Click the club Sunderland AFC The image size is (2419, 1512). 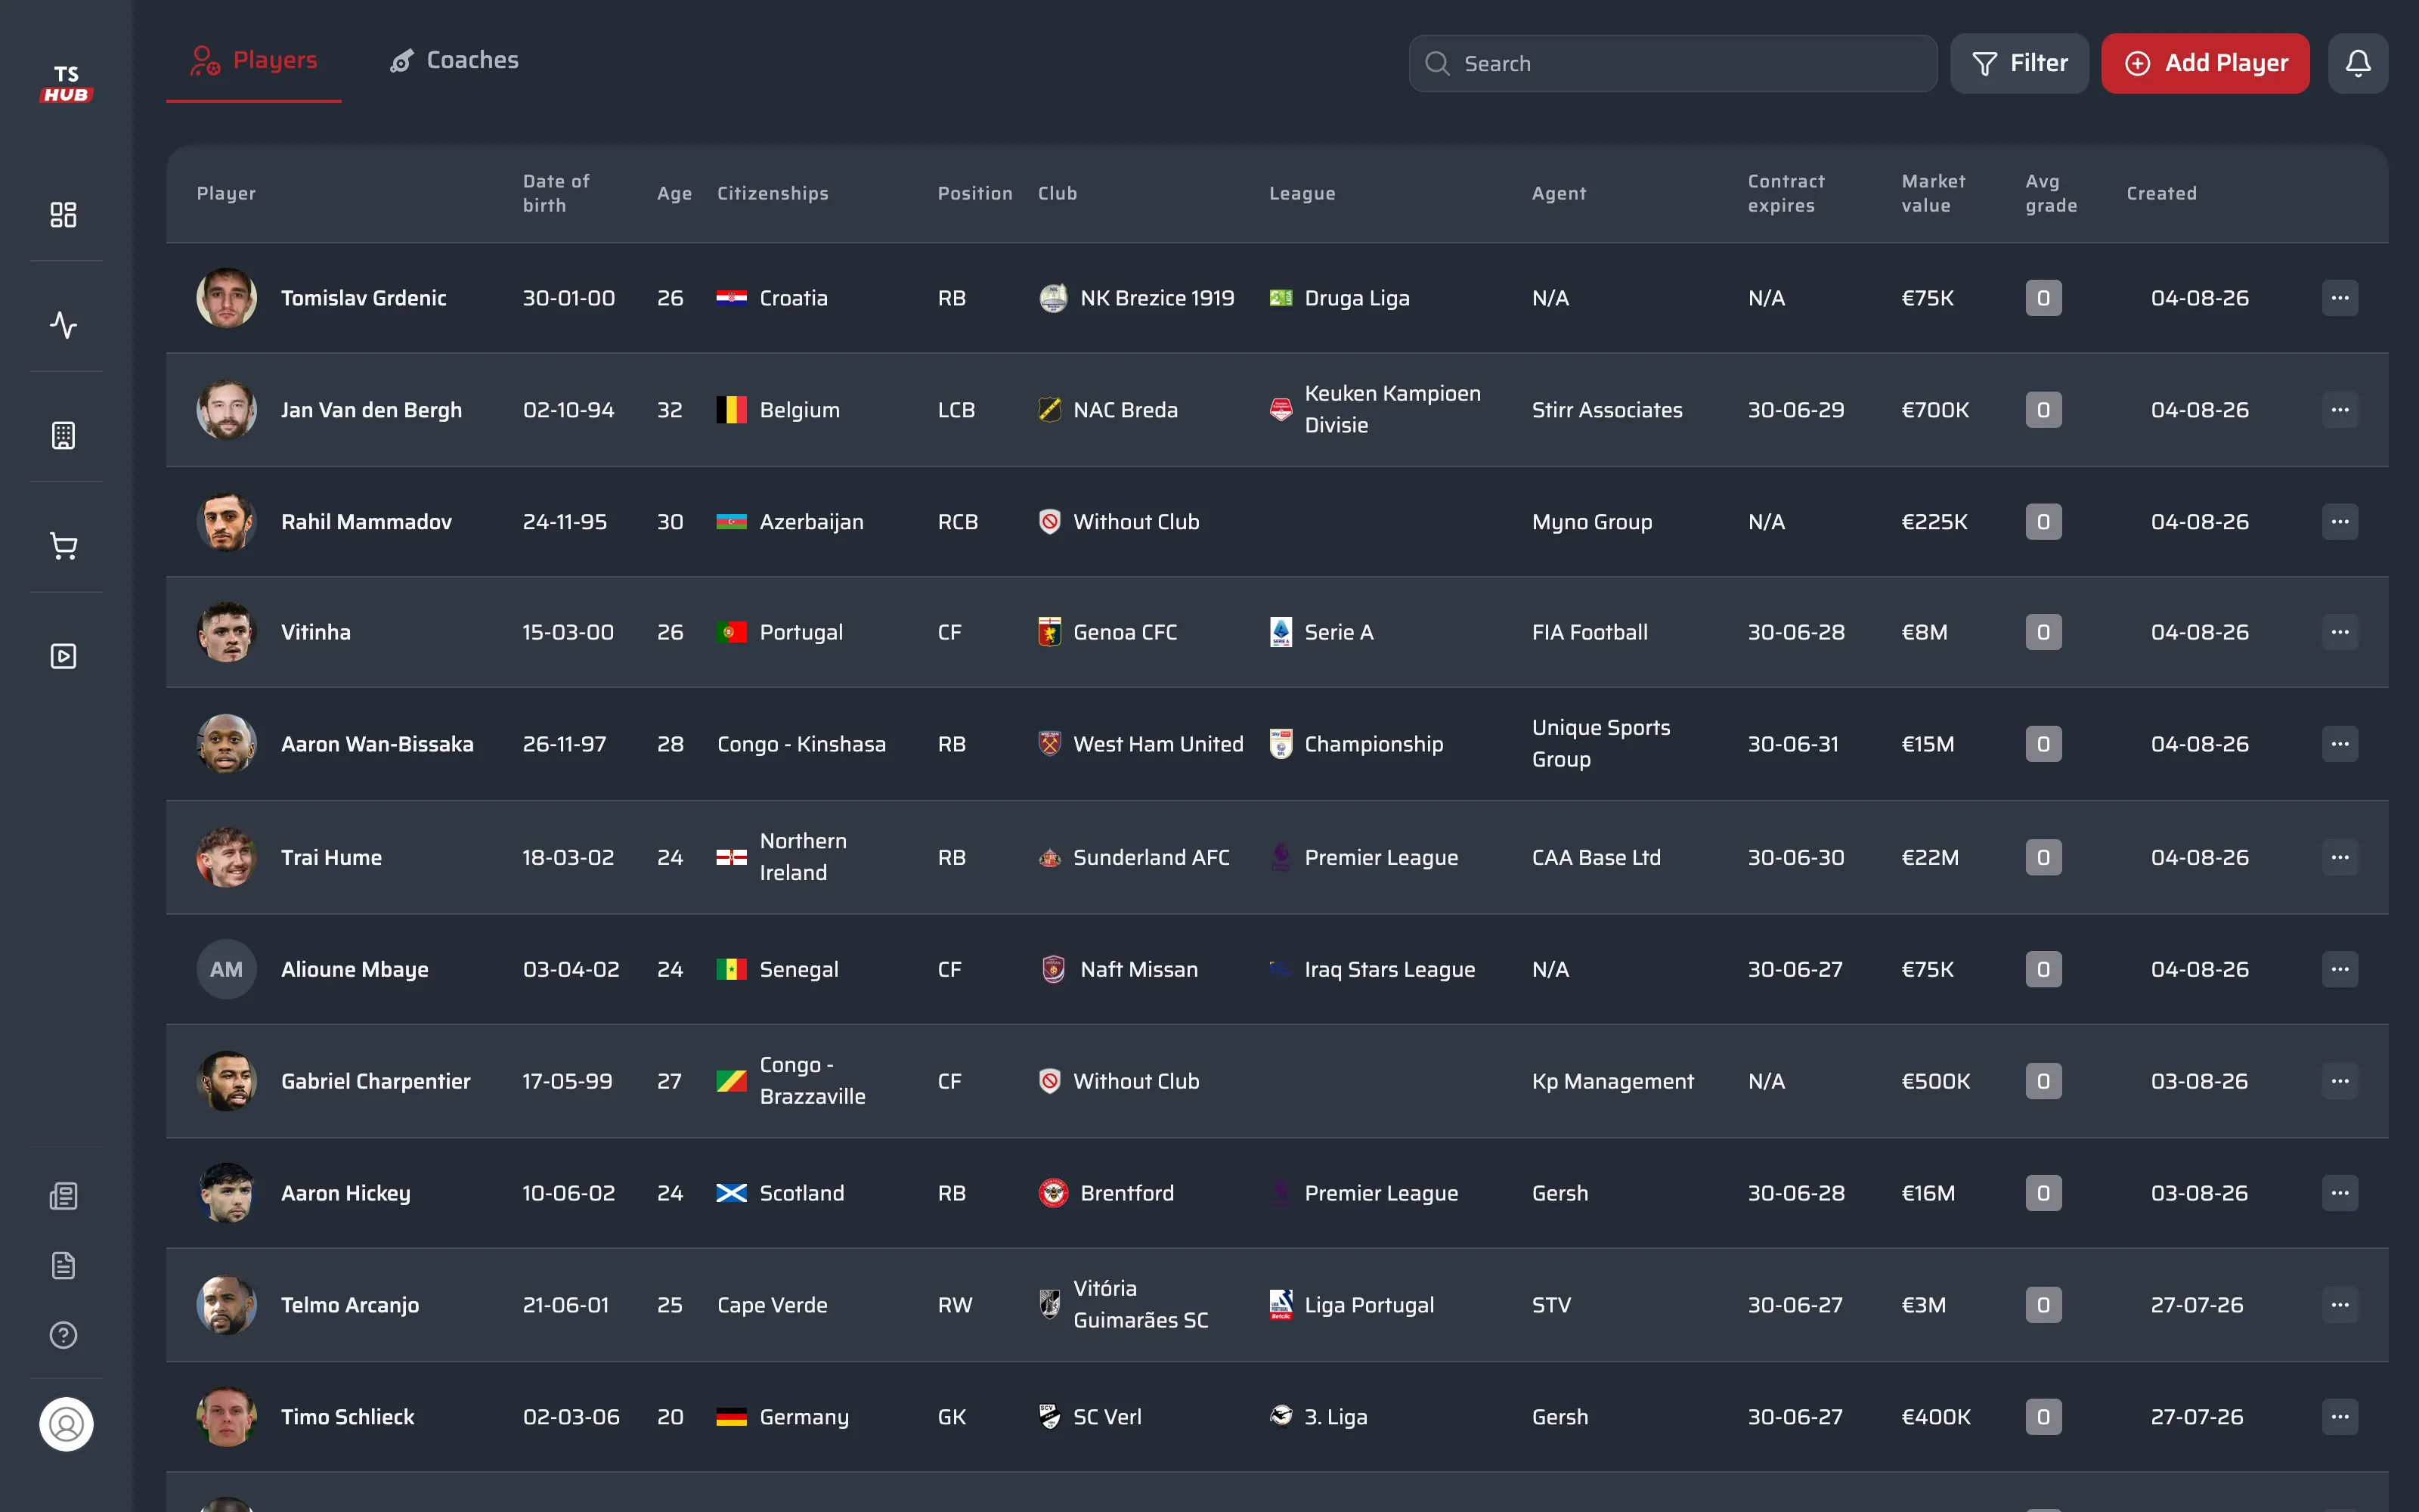(1151, 857)
